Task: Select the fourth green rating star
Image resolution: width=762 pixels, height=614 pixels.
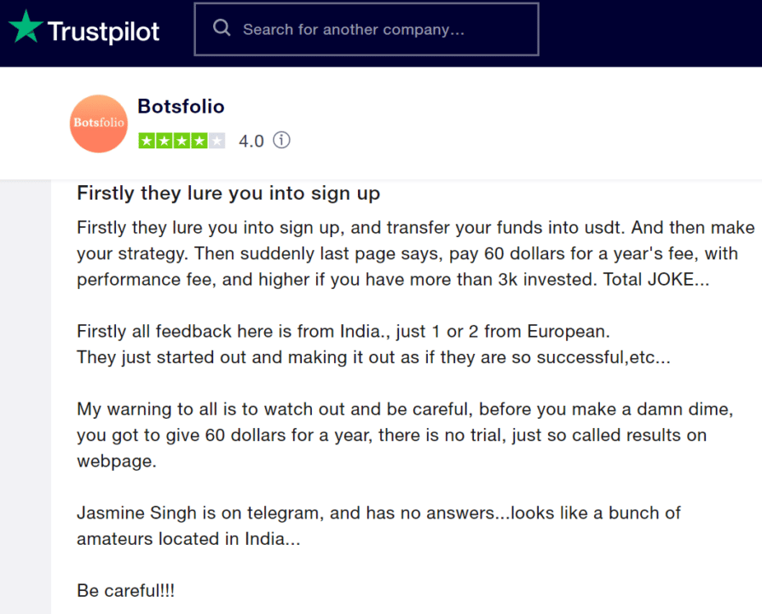Action: (x=199, y=141)
